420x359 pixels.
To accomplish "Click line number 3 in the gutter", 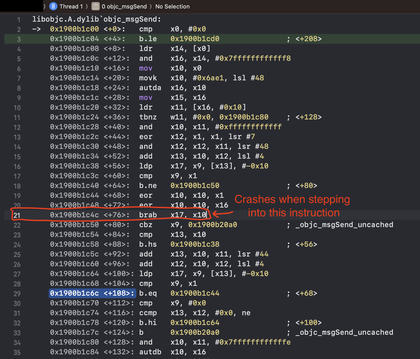I will (19, 39).
